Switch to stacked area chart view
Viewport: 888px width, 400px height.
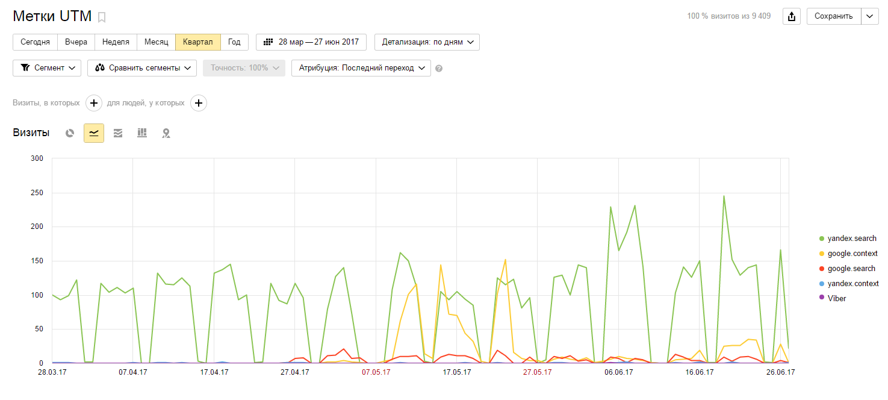[118, 133]
